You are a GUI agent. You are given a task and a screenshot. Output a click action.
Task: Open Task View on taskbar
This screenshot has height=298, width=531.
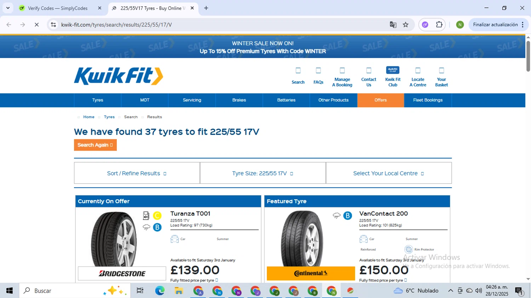pyautogui.click(x=140, y=291)
